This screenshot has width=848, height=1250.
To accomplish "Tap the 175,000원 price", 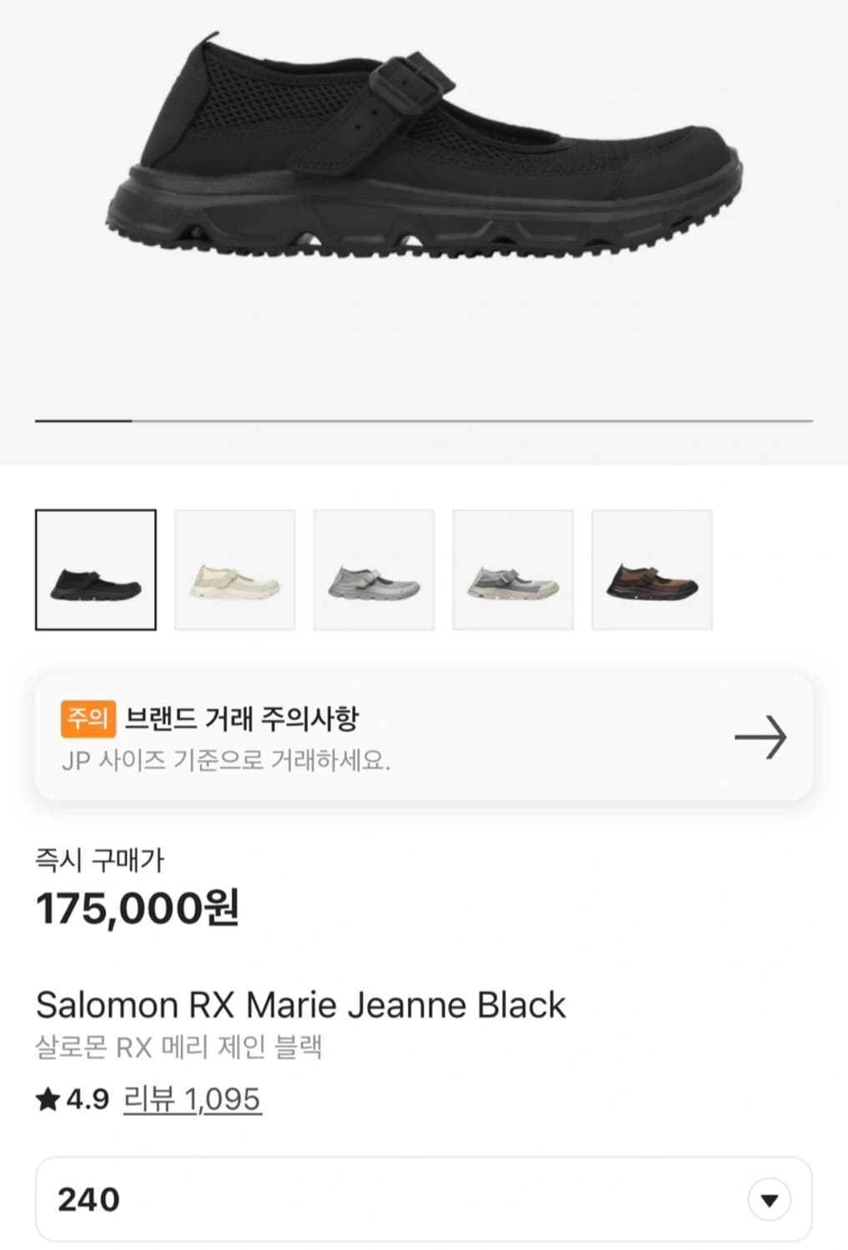I will 138,908.
